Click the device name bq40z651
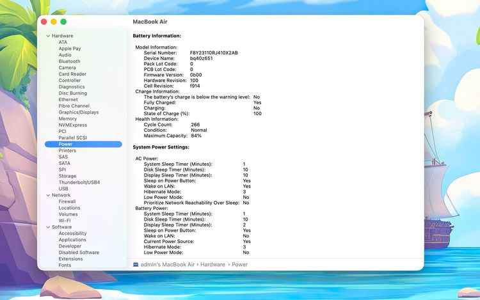This screenshot has width=480, height=300. (x=201, y=58)
